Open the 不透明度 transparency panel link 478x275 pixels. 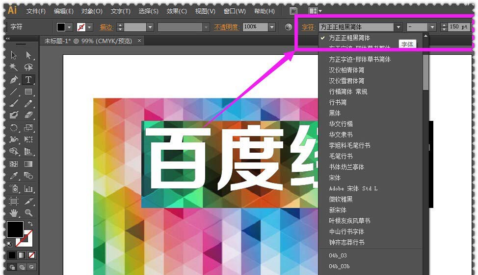(226, 27)
